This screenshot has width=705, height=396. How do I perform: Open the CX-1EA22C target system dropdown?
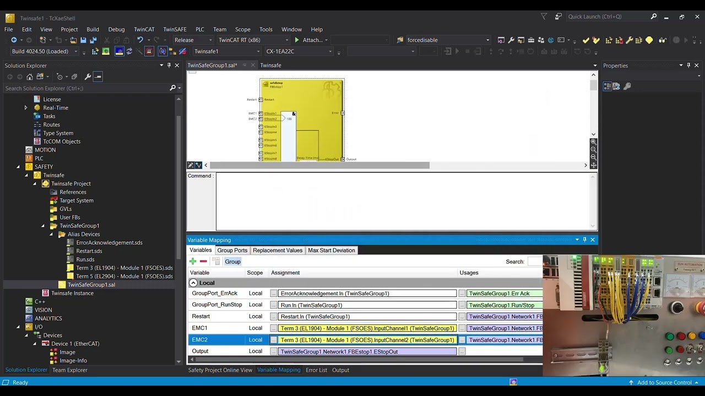330,52
